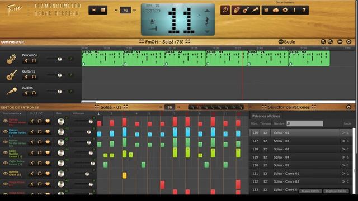
Task: Click the Nuevo Patrón button
Action: point(310,191)
